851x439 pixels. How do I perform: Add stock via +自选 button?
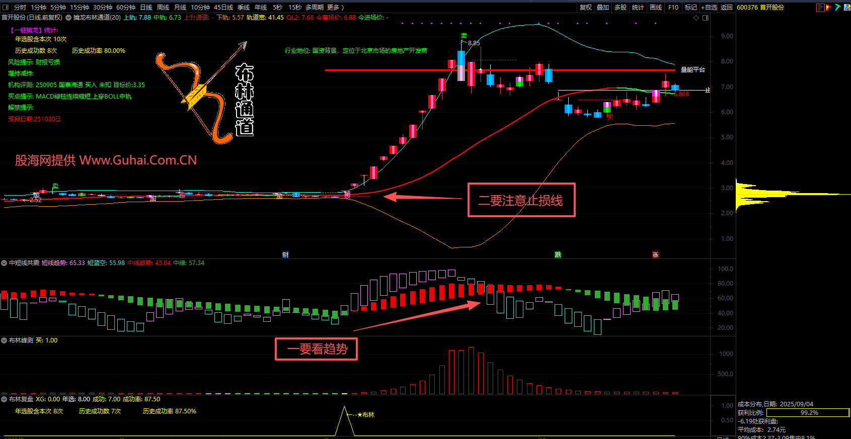709,8
